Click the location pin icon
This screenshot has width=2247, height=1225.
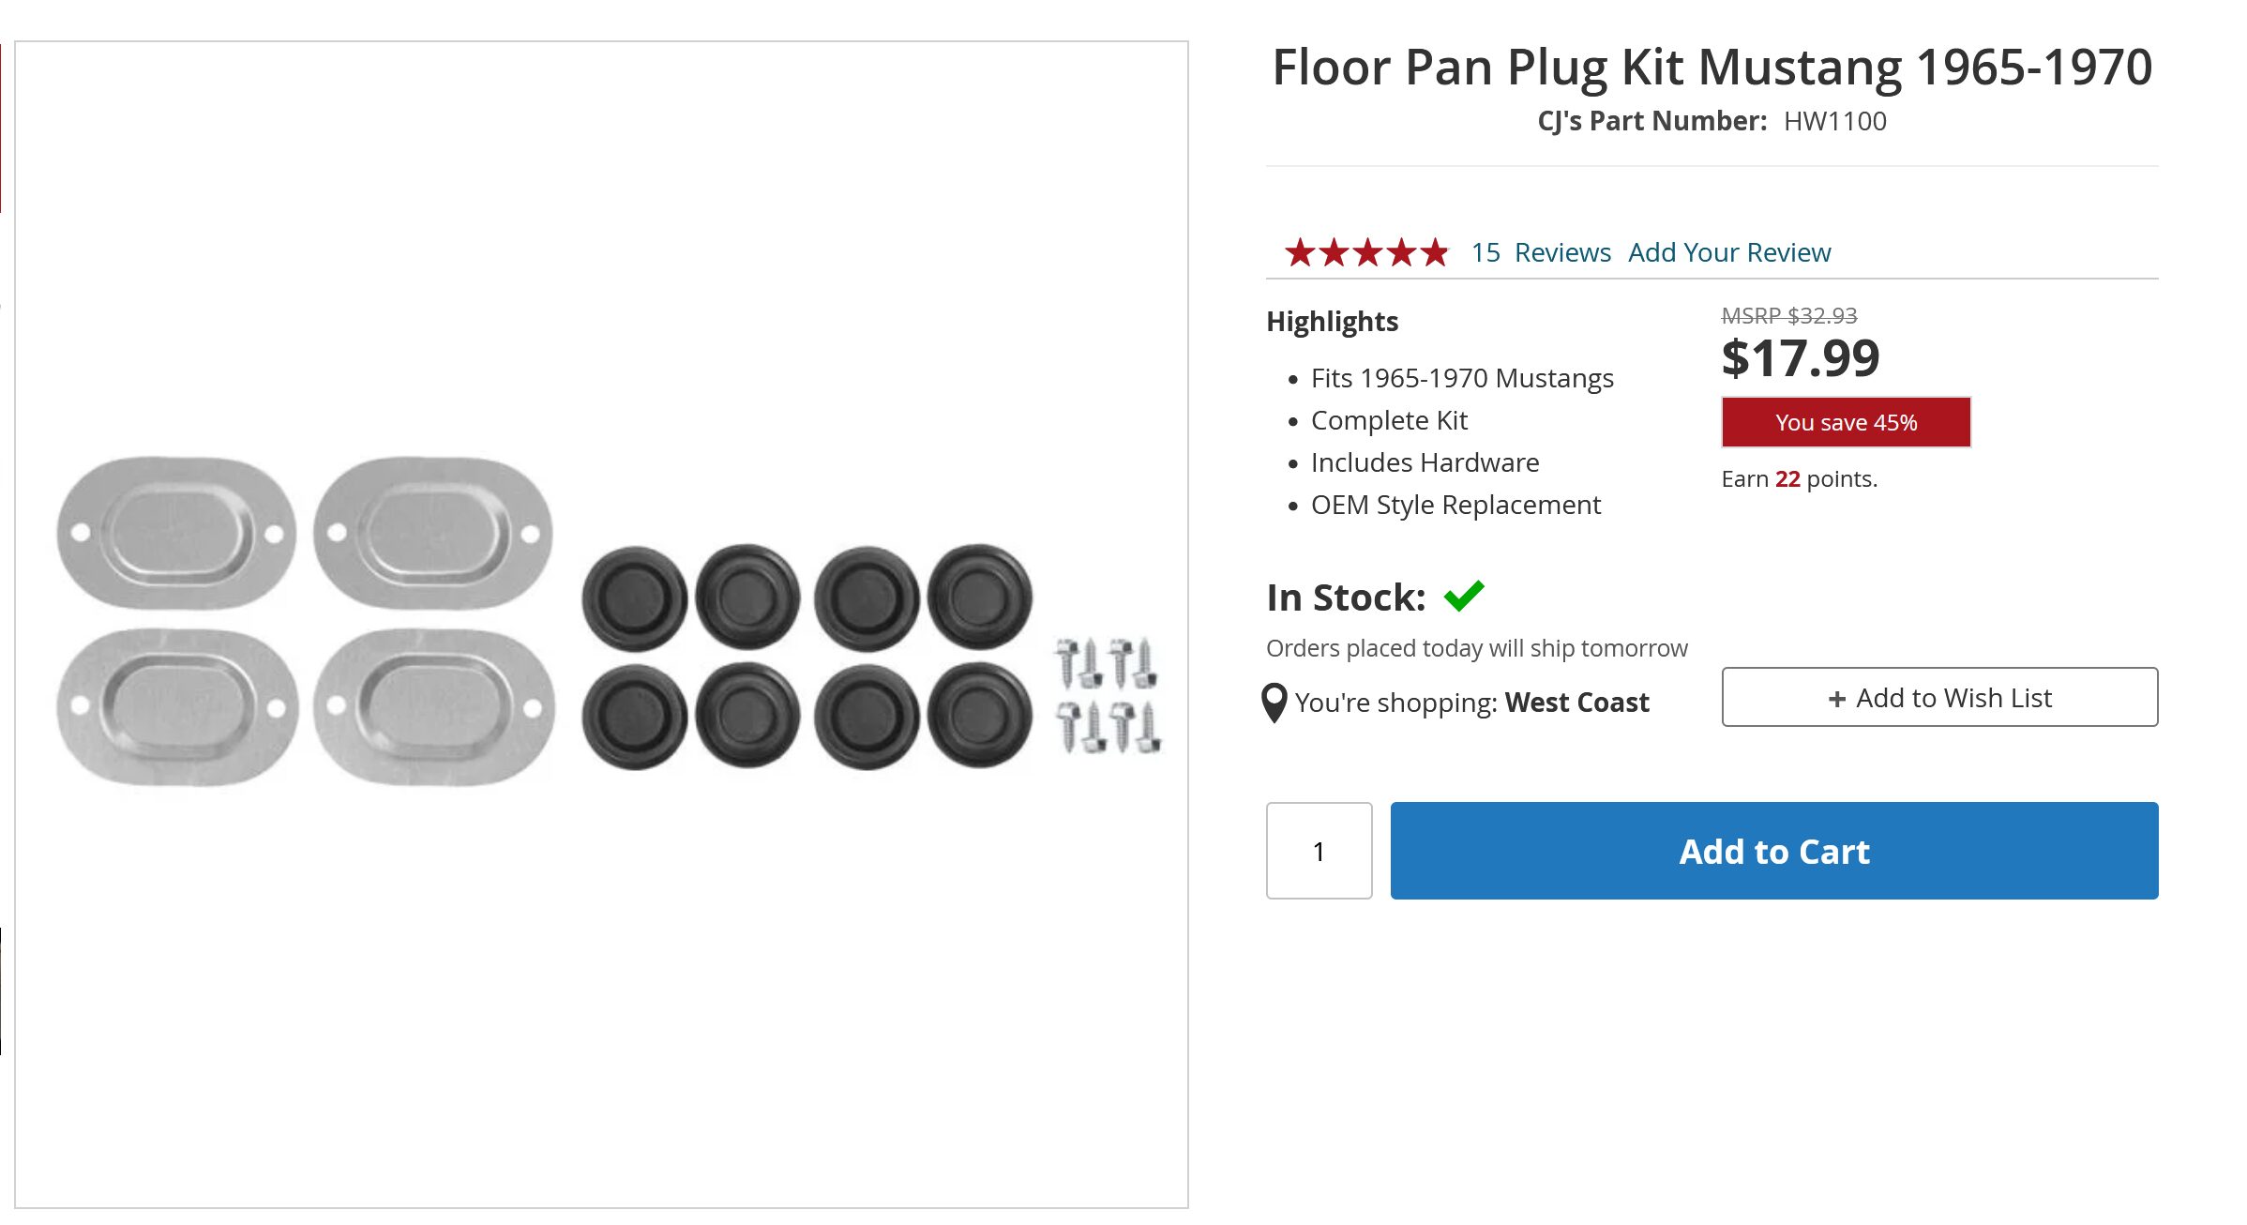(x=1274, y=703)
